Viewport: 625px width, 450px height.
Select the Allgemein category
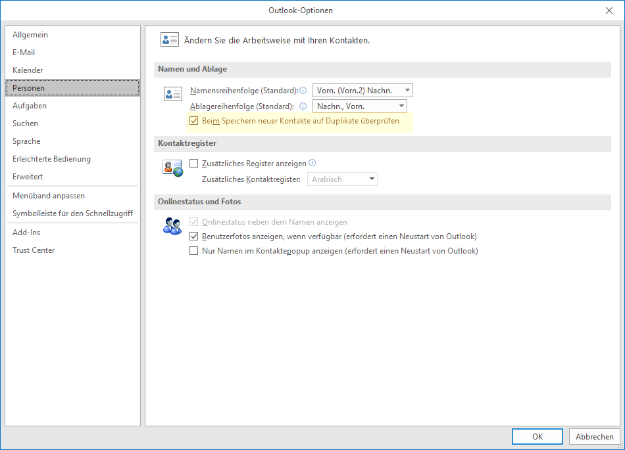(72, 35)
